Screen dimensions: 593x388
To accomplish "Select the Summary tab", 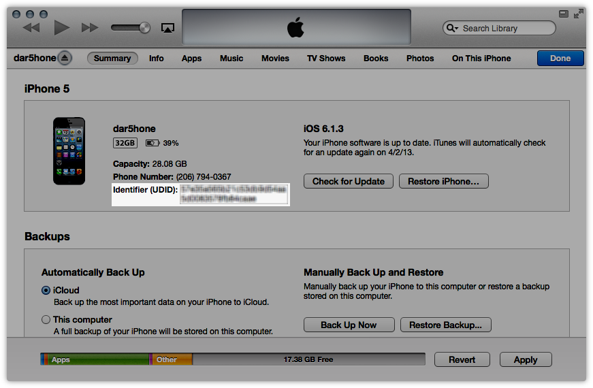I will pos(112,59).
